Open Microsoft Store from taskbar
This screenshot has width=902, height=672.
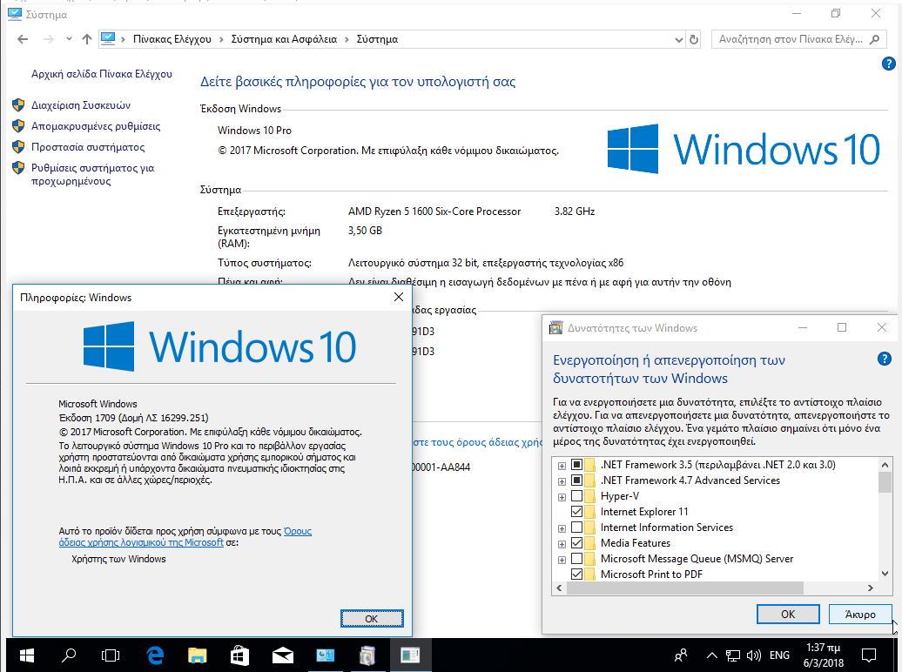(x=240, y=655)
